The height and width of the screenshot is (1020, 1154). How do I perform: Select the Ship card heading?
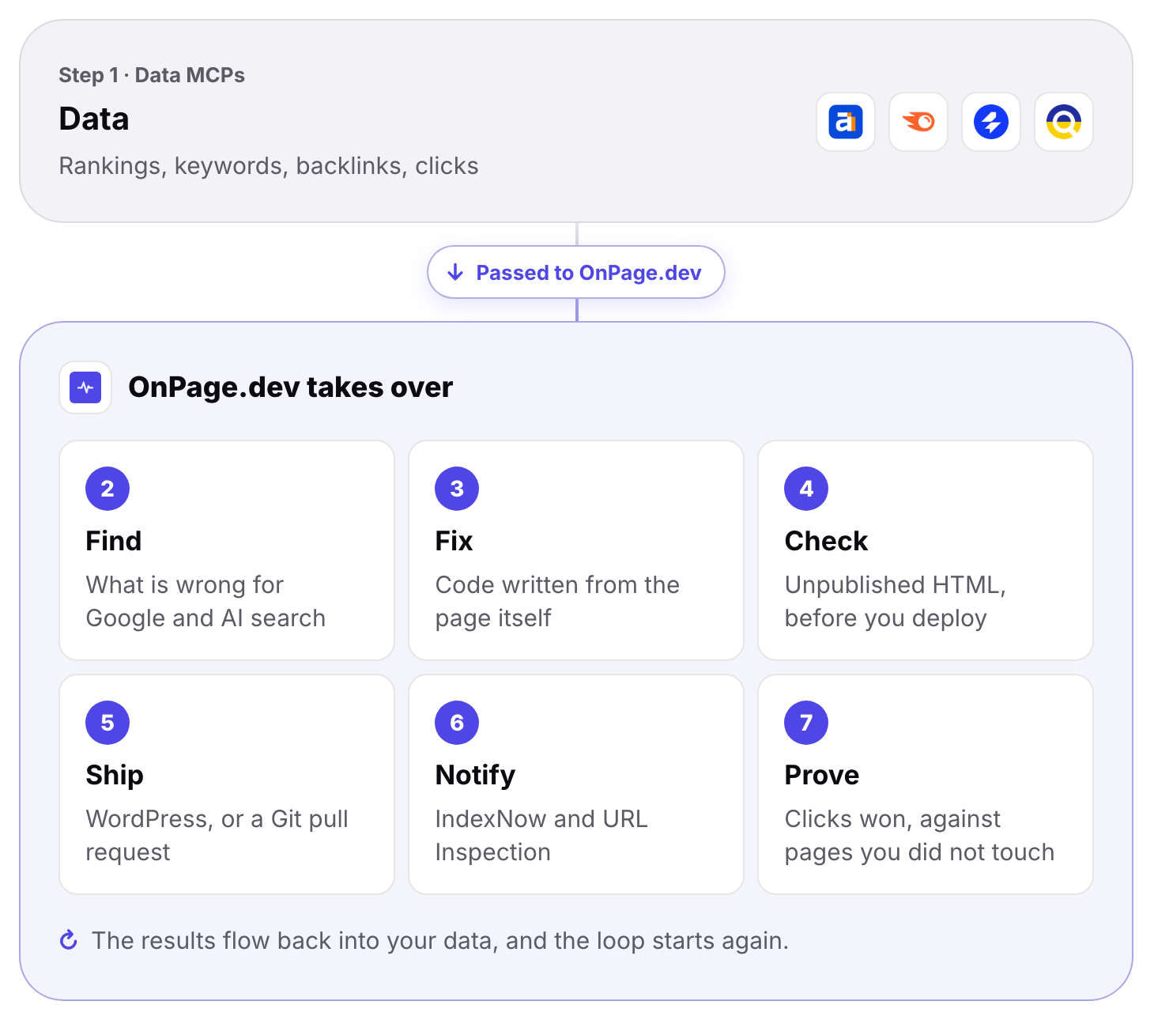115,776
